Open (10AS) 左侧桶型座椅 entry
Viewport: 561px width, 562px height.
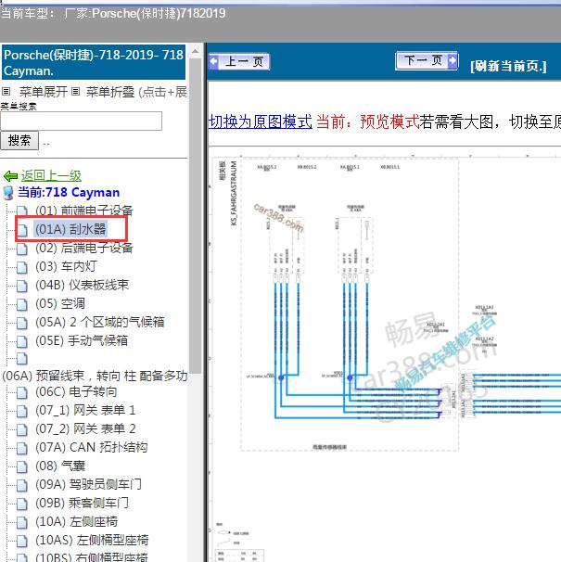92,541
